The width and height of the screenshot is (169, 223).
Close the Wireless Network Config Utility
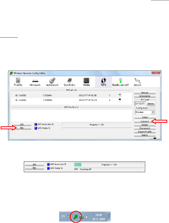(x=156, y=72)
